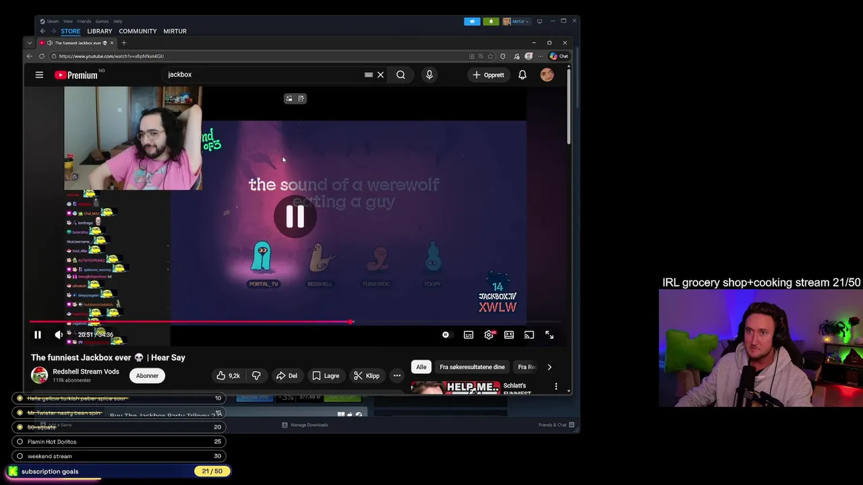Click the Opprett create button
This screenshot has height=485, width=863.
488,75
